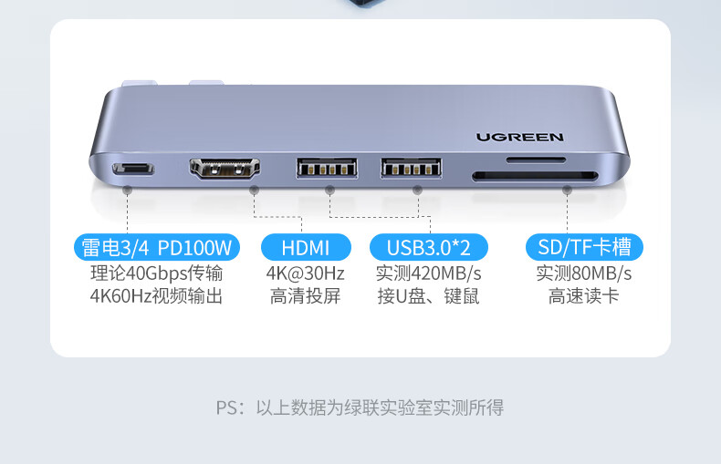Click the first USB 3.0 port

[327, 168]
